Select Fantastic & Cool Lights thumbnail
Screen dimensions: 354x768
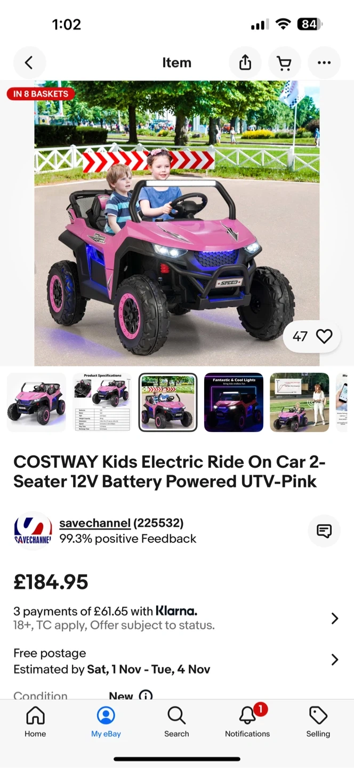tap(234, 402)
